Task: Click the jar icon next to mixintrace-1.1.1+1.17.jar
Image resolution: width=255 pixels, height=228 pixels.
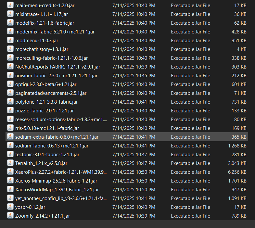Action: point(10,14)
